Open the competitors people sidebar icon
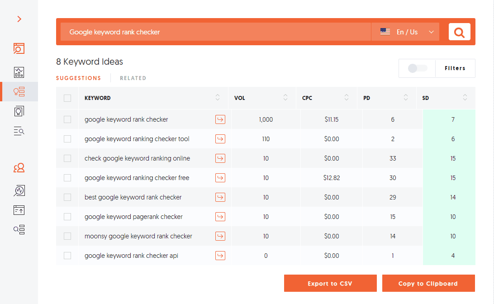Image resolution: width=494 pixels, height=304 pixels. pos(19,167)
